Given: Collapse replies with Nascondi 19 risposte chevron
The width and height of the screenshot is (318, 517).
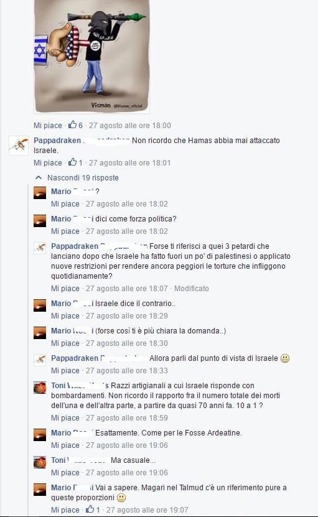Looking at the screenshot, I should coord(39,178).
